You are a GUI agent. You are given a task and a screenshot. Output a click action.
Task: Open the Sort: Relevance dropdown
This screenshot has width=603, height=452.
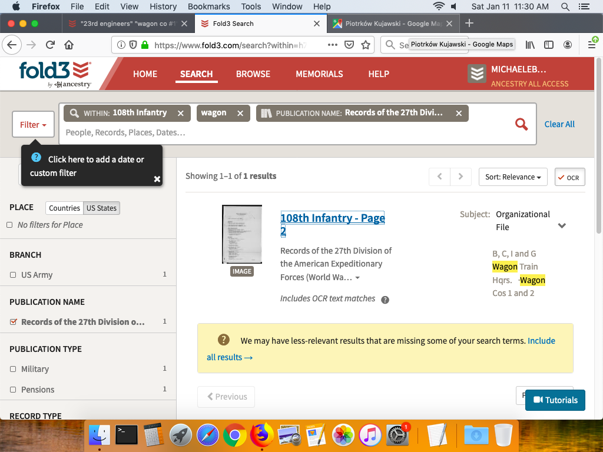pos(512,177)
